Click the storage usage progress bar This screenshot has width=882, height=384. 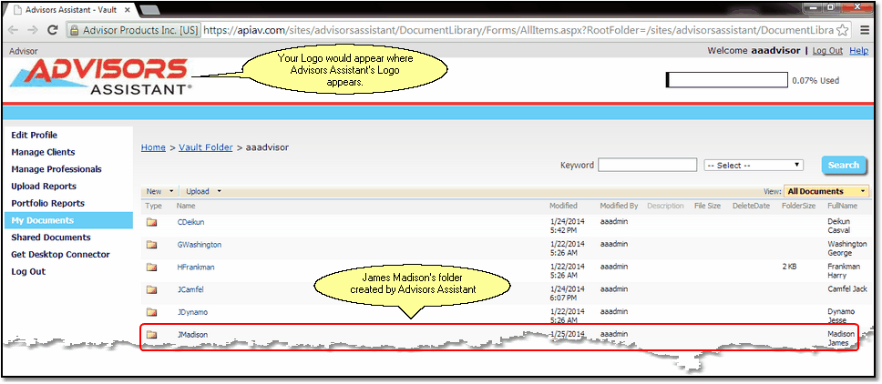tap(727, 80)
